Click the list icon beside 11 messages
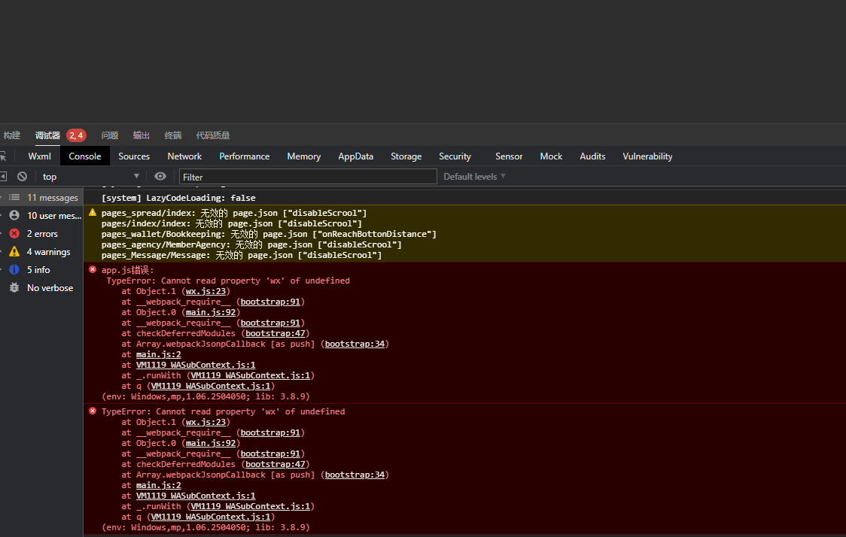The image size is (846, 537). point(14,197)
